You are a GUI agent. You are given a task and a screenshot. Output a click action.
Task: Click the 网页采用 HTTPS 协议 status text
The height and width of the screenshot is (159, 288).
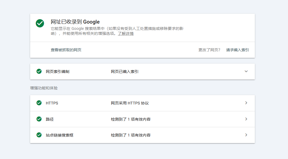coord(130,103)
